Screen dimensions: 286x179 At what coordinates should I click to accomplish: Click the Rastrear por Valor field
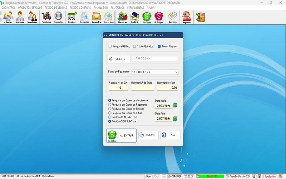click(167, 87)
